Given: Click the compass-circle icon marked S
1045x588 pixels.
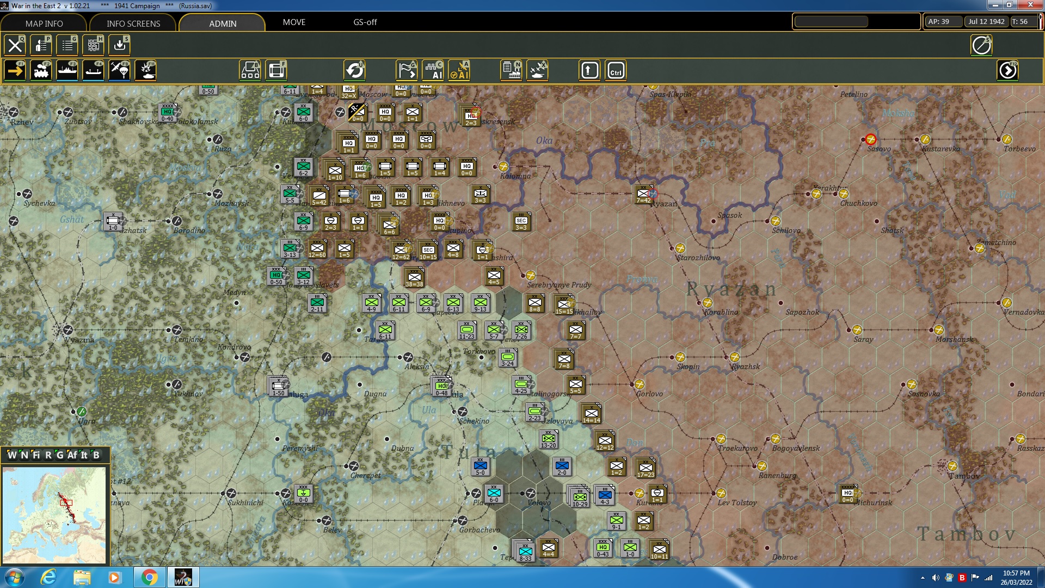Looking at the screenshot, I should click(x=982, y=45).
